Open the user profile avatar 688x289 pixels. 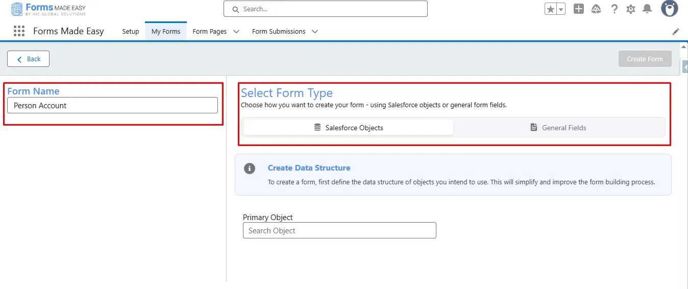[669, 9]
